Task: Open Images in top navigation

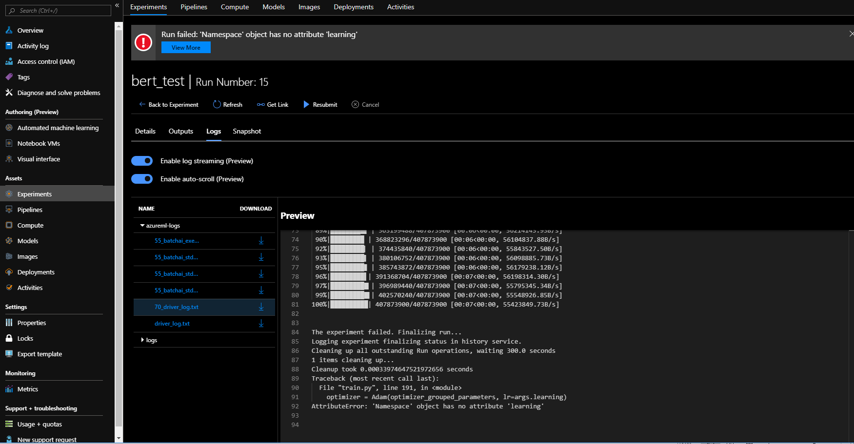Action: coord(309,7)
